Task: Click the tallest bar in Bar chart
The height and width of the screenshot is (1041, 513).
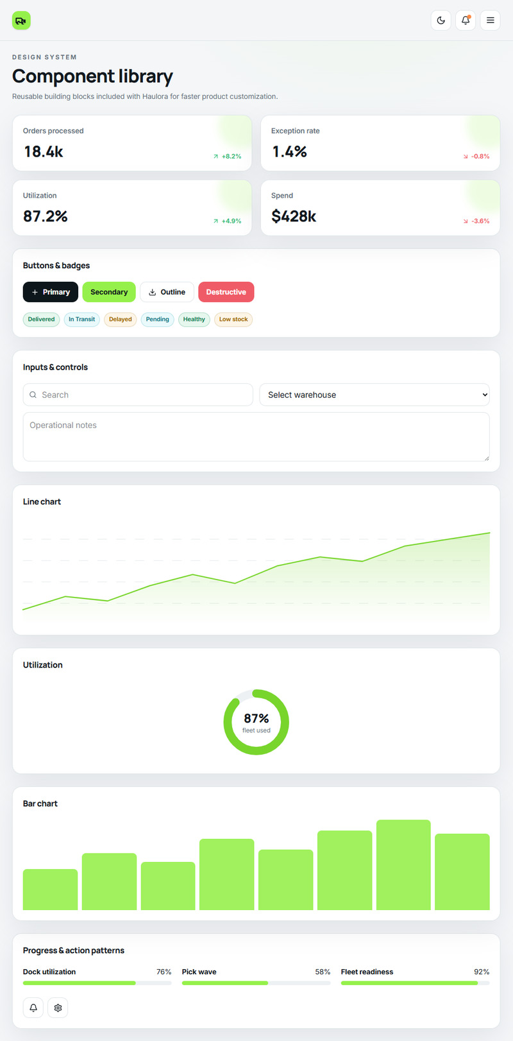Action: tap(403, 865)
